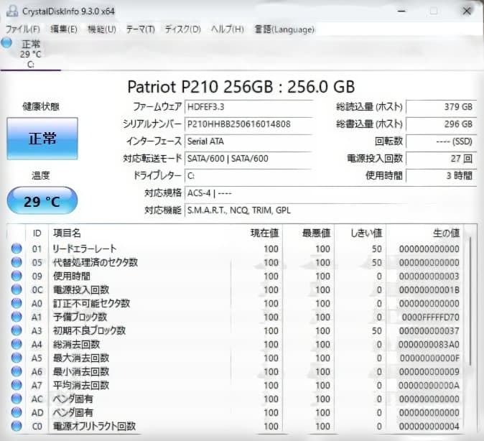Click the status orb for 最小消去回数 row
This screenshot has width=484, height=441.
coord(17,371)
